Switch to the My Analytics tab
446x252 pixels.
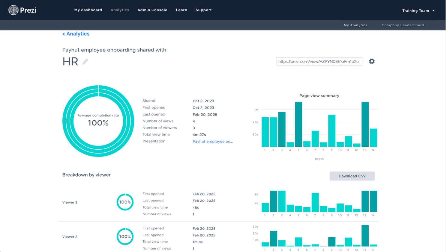355,25
